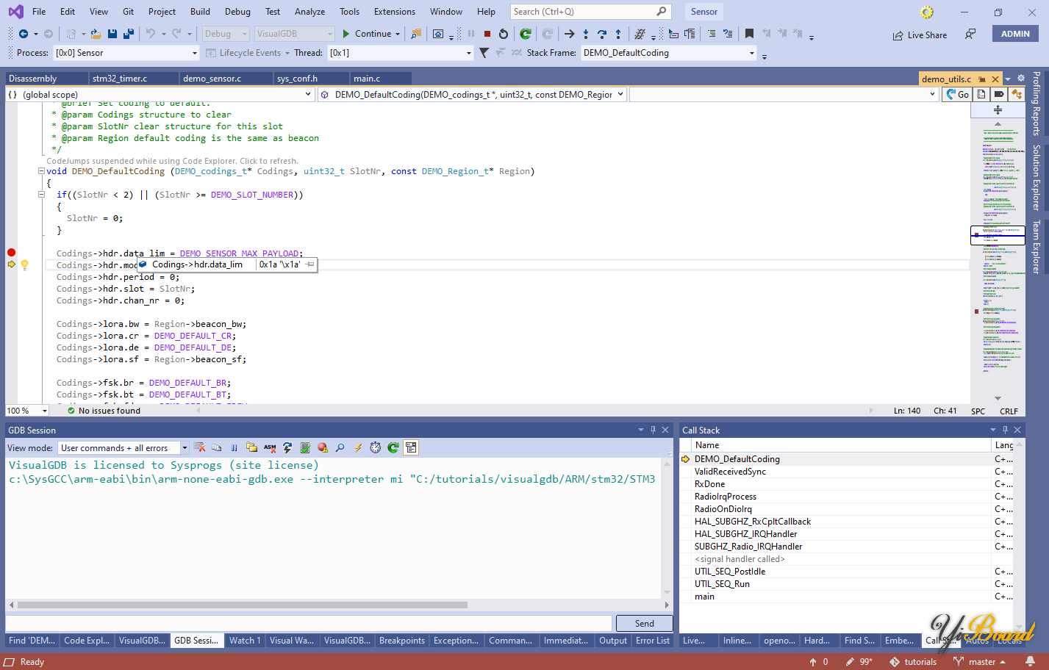This screenshot has width=1049, height=670.
Task: Click the stopwatch icon in GDB Session toolbar
Action: tap(376, 447)
